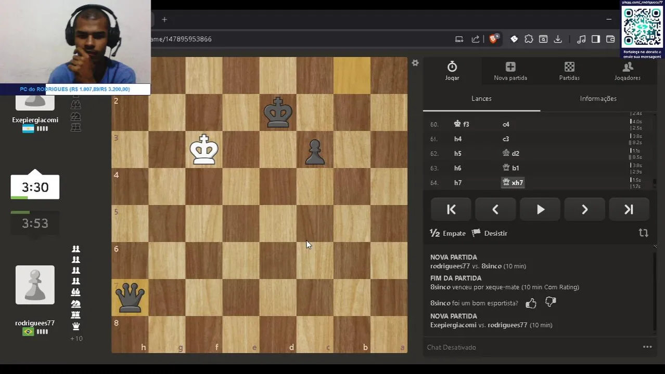The width and height of the screenshot is (665, 374).
Task: Flip the board orientation icon
Action: [644, 233]
